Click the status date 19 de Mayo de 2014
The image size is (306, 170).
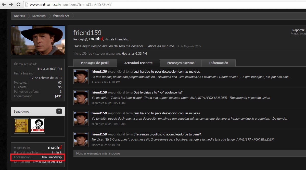click(189, 46)
